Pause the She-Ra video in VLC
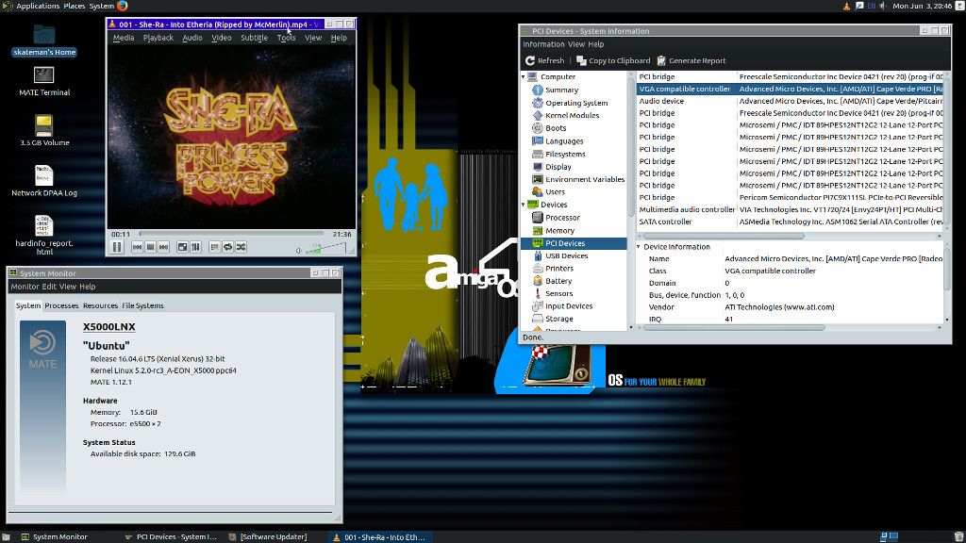 (x=117, y=247)
